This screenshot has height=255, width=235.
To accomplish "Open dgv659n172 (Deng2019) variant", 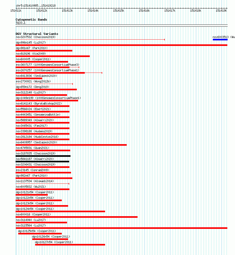I will 32,87.
